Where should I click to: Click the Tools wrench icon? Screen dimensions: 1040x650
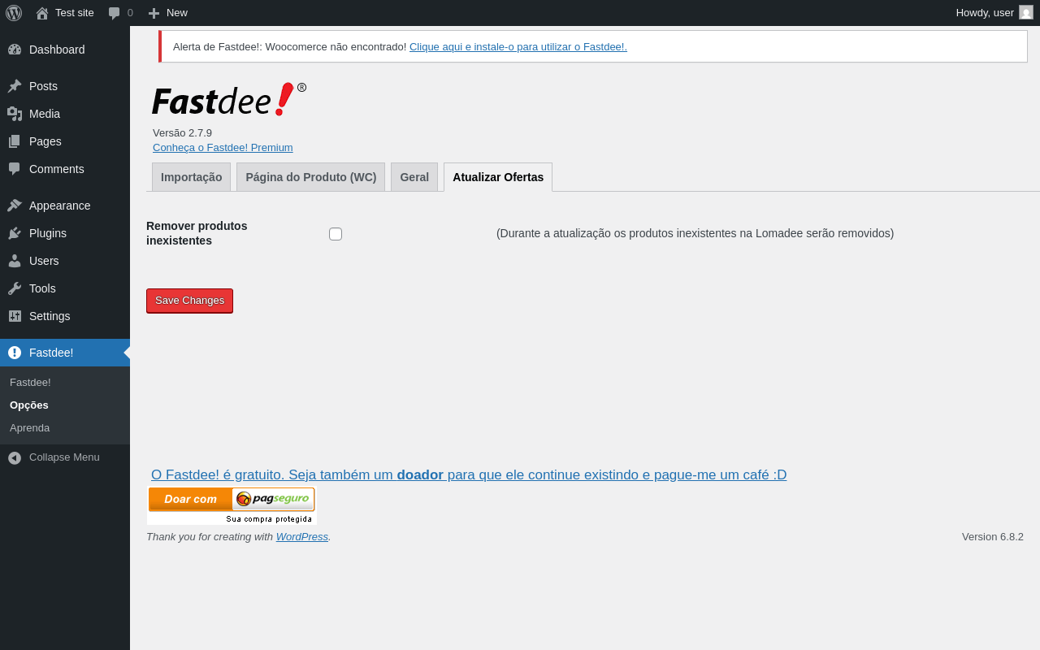click(15, 288)
